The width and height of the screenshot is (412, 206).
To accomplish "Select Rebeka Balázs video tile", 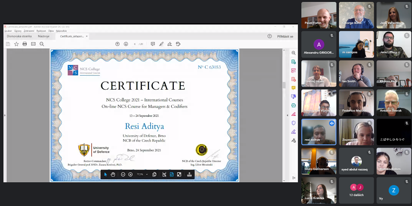I will pos(394,161).
